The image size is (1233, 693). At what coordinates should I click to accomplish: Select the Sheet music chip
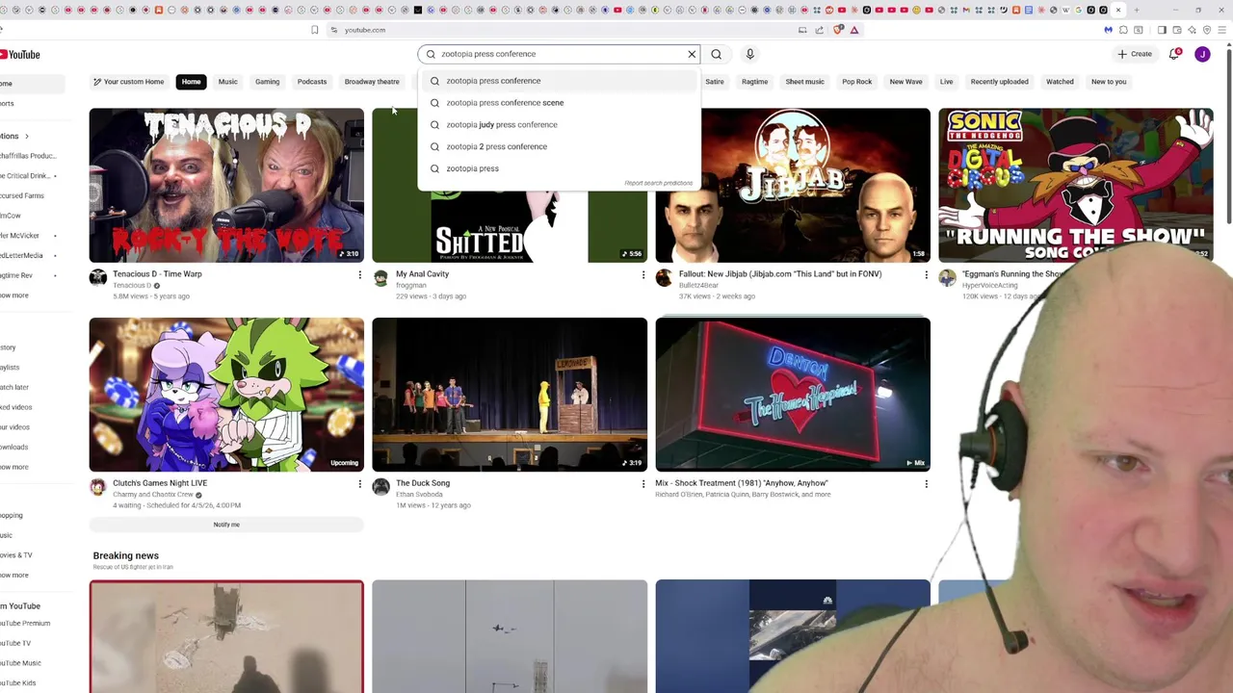click(804, 82)
